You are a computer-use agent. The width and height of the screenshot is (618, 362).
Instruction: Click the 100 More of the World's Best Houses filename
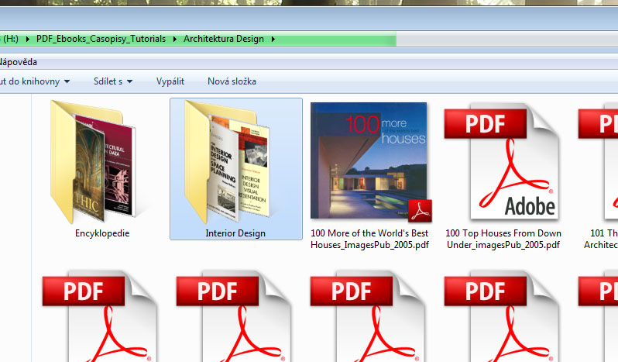pyautogui.click(x=369, y=239)
